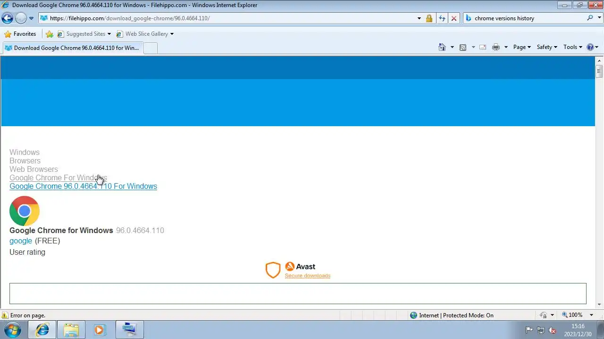Open a new blank tab
The height and width of the screenshot is (339, 604).
click(150, 48)
